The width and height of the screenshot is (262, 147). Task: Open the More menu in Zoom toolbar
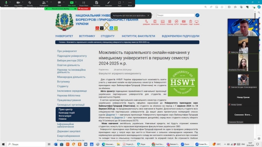pos(130,4)
